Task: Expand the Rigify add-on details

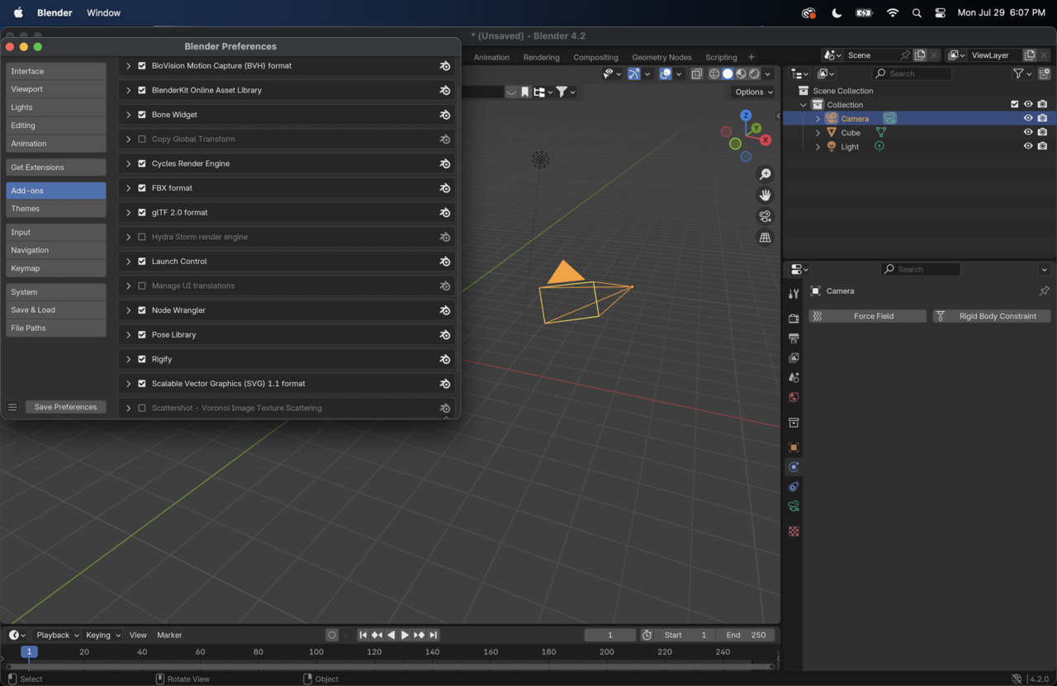Action: tap(129, 359)
